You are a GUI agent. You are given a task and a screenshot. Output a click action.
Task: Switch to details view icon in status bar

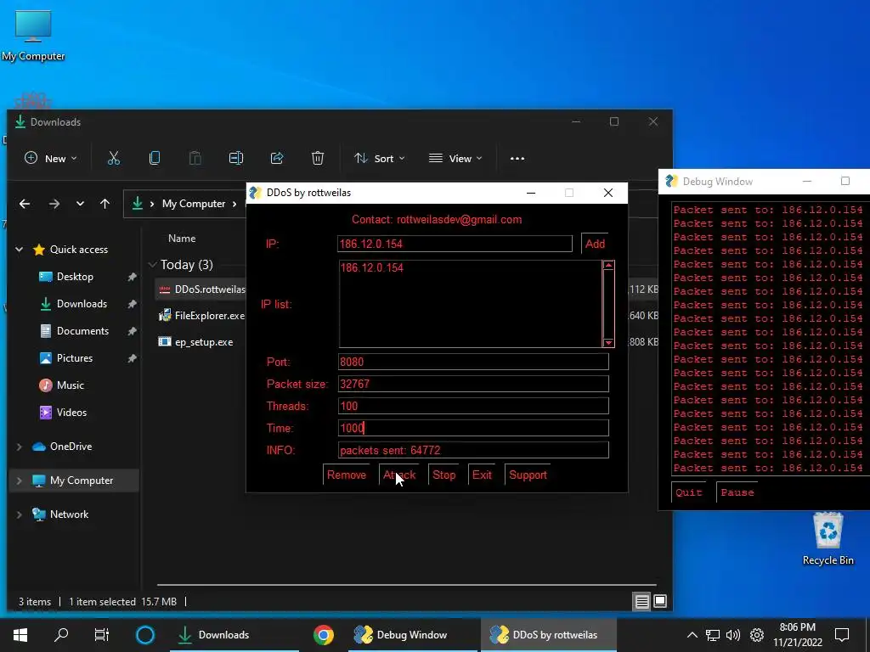coord(642,602)
